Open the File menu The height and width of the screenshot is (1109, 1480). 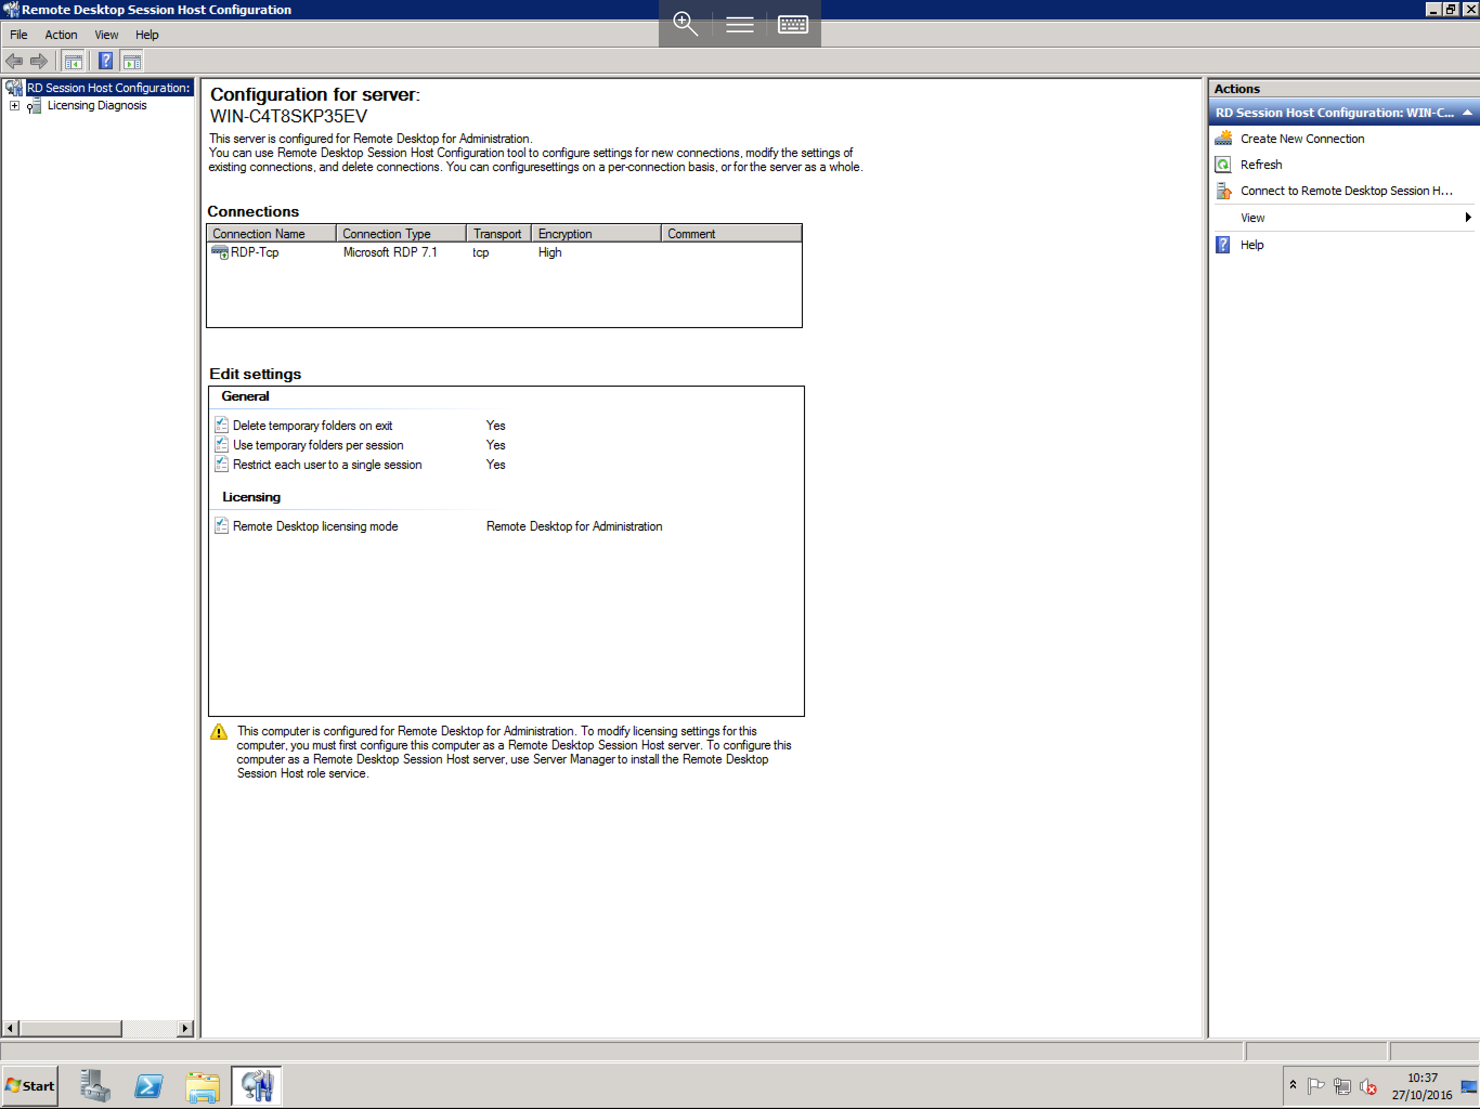(x=19, y=35)
